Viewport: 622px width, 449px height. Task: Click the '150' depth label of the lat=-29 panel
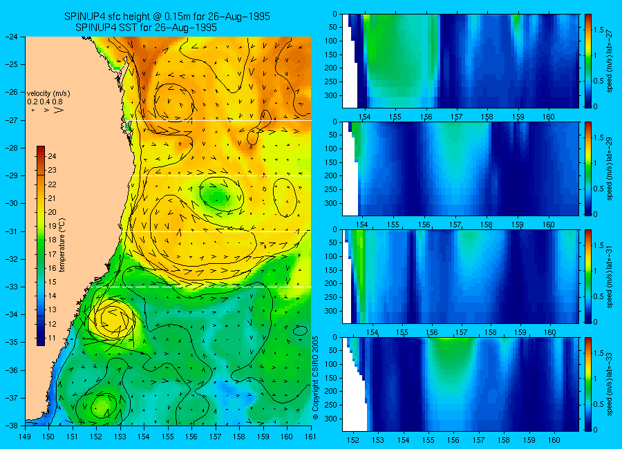(x=330, y=162)
